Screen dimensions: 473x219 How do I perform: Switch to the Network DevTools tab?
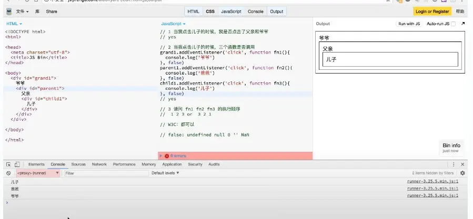click(99, 164)
